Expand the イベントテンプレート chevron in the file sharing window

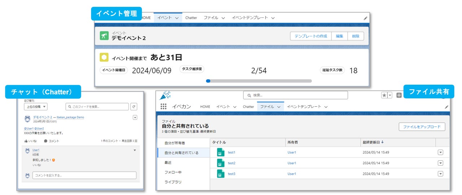pyautogui.click(x=326, y=107)
